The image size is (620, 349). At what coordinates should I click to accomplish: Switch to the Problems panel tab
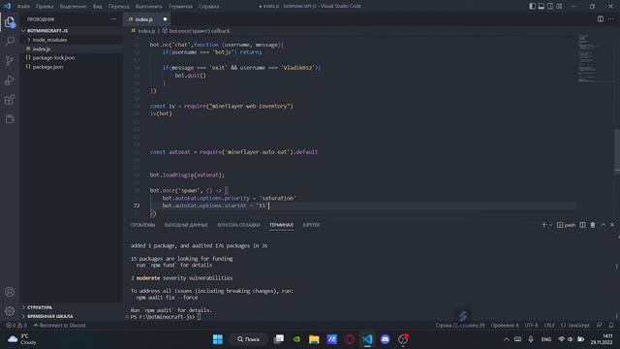[142, 225]
